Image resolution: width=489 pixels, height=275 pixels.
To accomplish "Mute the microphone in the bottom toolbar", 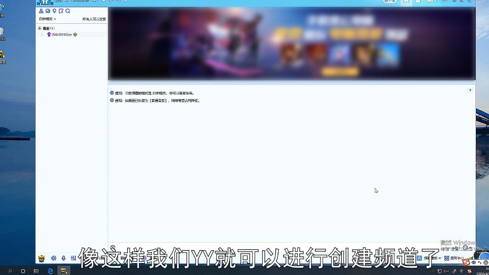I will point(63,258).
